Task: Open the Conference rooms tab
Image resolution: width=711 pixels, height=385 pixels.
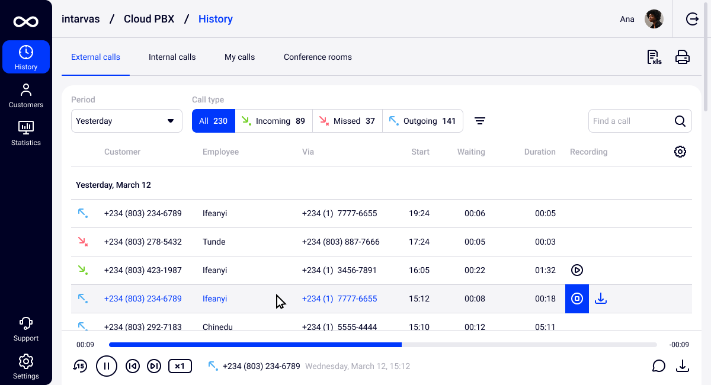Action: (x=318, y=57)
